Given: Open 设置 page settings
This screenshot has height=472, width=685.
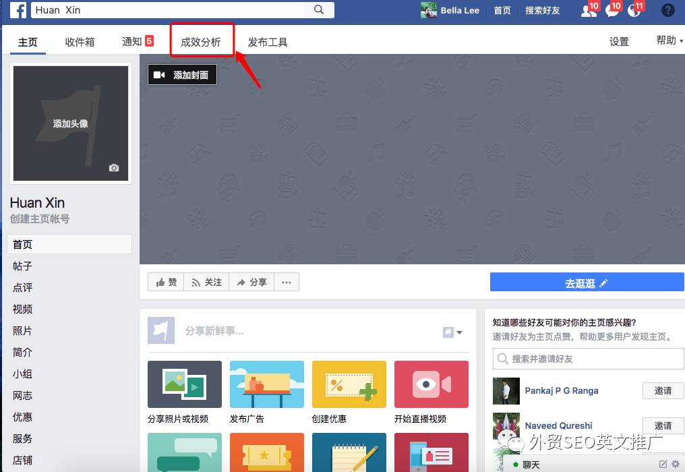Looking at the screenshot, I should point(619,42).
